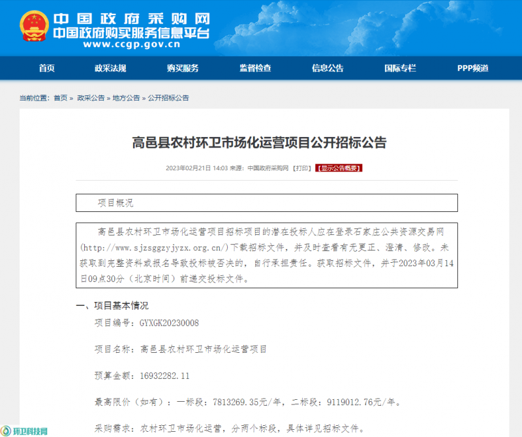Viewport: 522px width, 437px height.
Task: Click the 【打印】 print link
Action: pos(302,168)
